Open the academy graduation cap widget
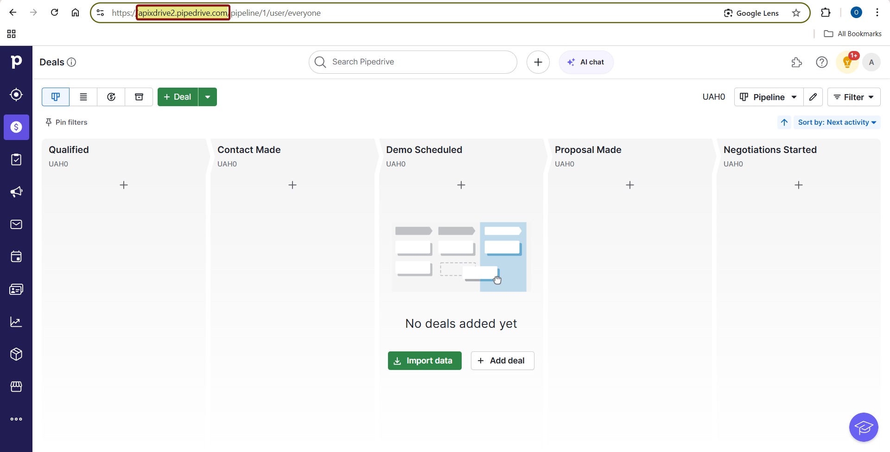 coord(864,427)
